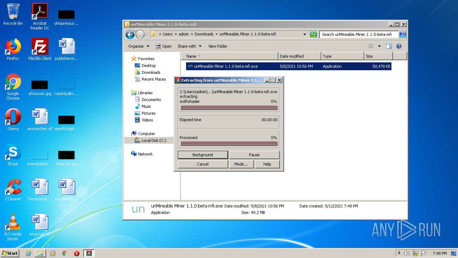Launch Acrobat Reader DC from desktop
The height and width of the screenshot is (258, 458).
pos(40,16)
